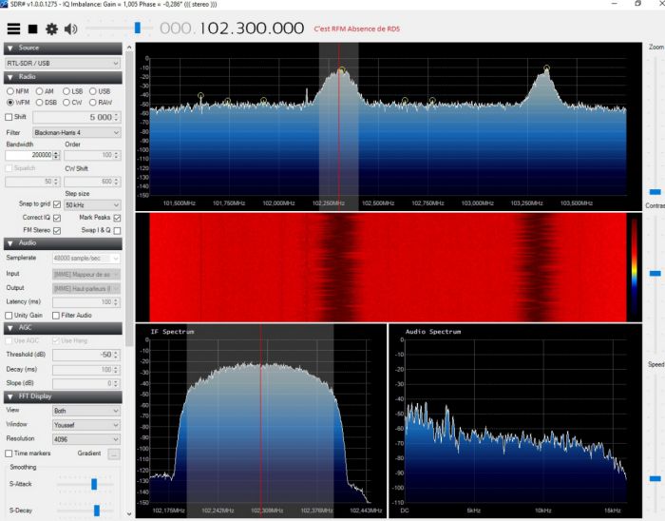Enable the Unity Gain checkbox
665x521 pixels.
9,316
